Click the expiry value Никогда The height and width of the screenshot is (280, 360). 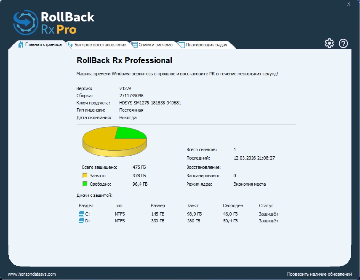point(128,117)
